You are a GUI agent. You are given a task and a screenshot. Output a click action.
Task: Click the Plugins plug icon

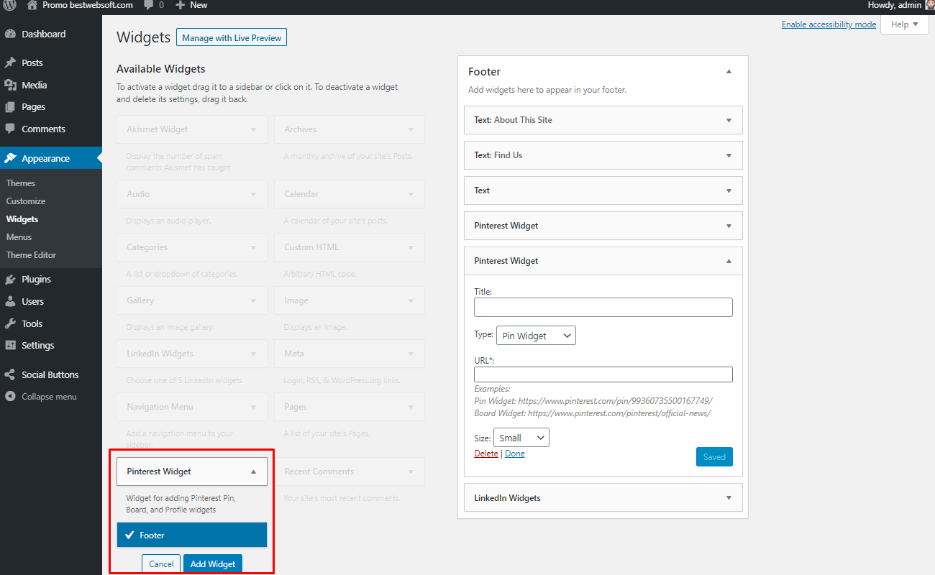(x=10, y=280)
